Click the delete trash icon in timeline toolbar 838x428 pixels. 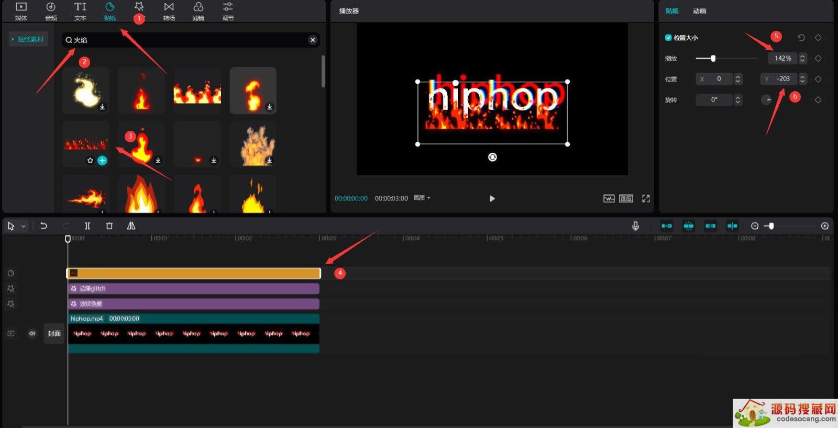tap(109, 226)
